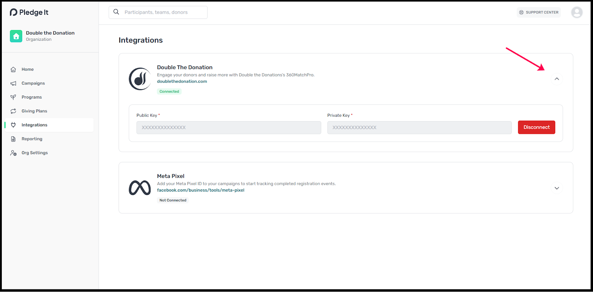Click the Pledge It logo
The width and height of the screenshot is (593, 292).
(29, 12)
